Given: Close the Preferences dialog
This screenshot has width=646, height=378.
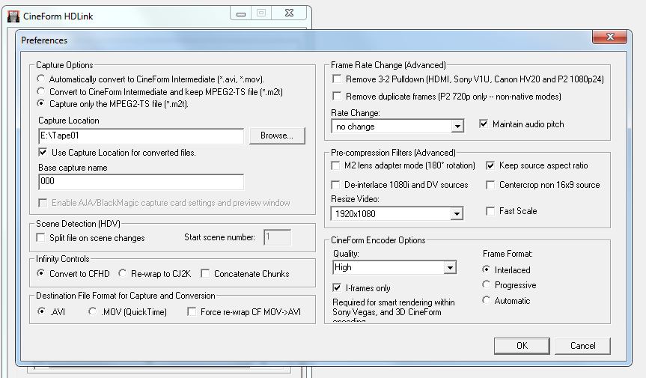Looking at the screenshot, I should 610,37.
